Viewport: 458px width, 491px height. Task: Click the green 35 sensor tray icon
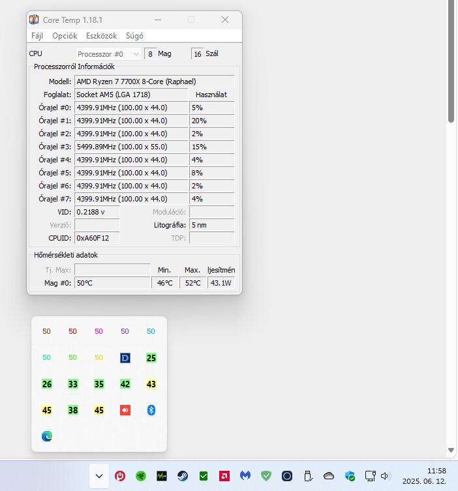click(x=99, y=384)
